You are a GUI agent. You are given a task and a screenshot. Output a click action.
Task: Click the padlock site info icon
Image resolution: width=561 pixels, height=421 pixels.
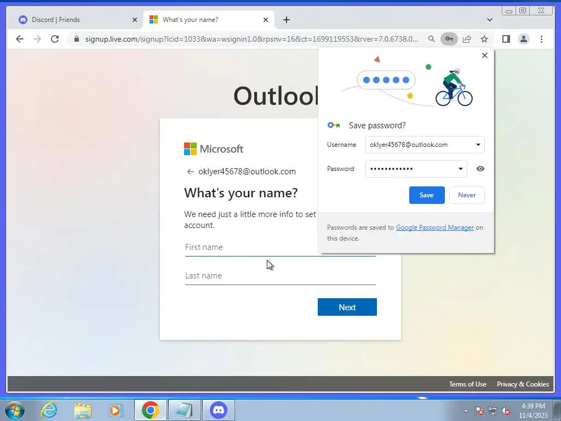tap(77, 39)
